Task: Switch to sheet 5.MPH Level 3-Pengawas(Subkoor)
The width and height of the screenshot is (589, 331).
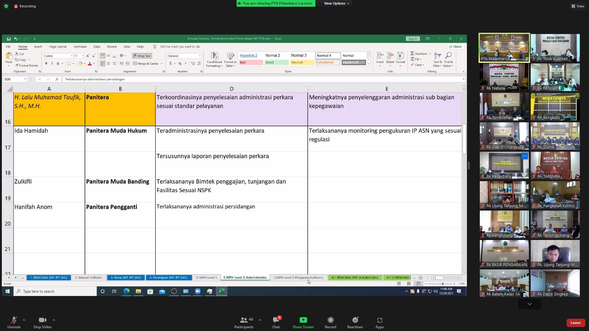Action: (x=298, y=278)
